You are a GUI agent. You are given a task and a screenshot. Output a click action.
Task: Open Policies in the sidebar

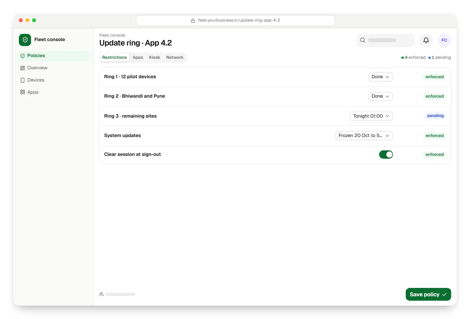click(53, 56)
